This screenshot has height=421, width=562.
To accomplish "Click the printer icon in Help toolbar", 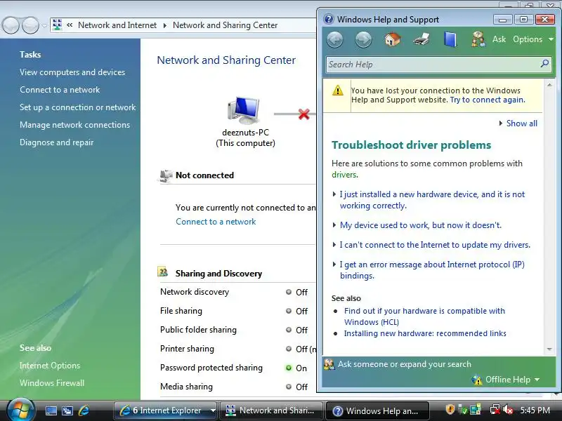I will (421, 39).
